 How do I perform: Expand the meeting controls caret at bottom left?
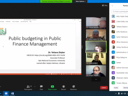[1, 86]
